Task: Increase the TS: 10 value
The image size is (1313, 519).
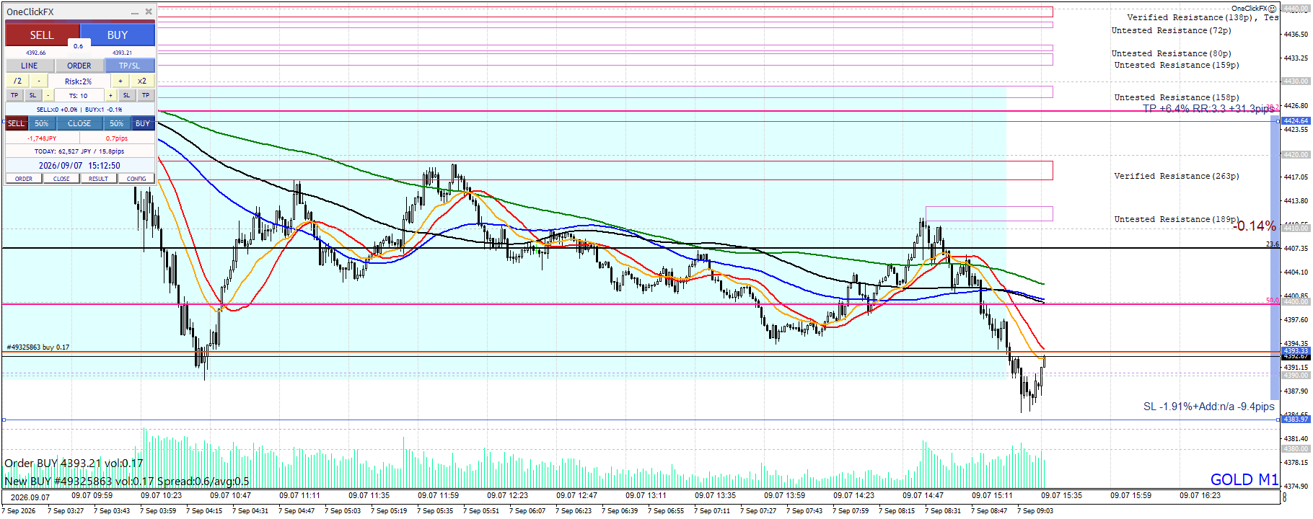Action: [110, 95]
